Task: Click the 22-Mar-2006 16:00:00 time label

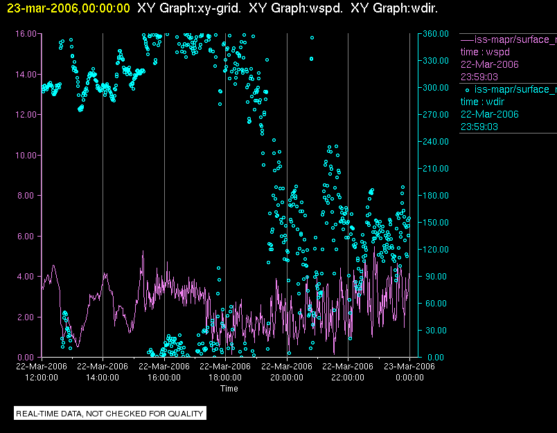Action: click(164, 371)
